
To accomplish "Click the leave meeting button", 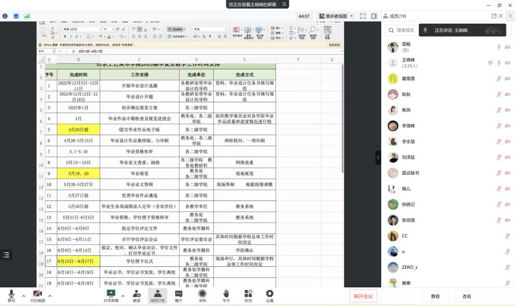I will click(363, 296).
